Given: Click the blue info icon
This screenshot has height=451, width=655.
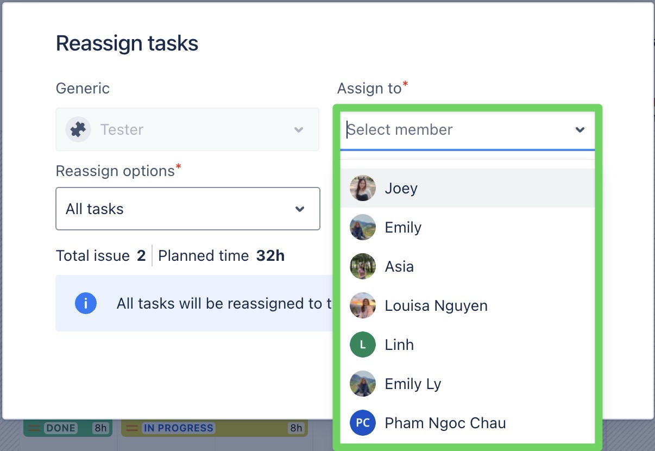Looking at the screenshot, I should 86,303.
